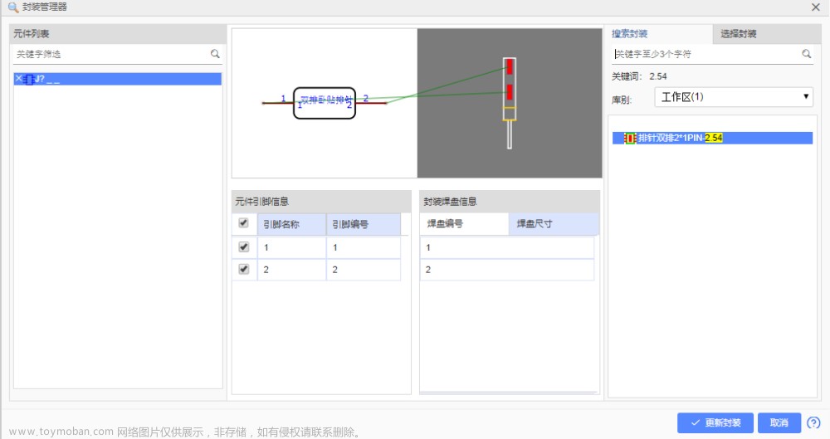The width and height of the screenshot is (830, 439).
Task: Click the 封装焊盘信息 section header
Action: click(510, 201)
